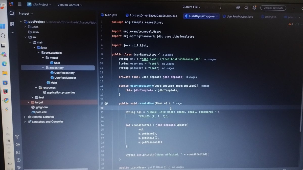The height and width of the screenshot is (170, 303).
Task: Expand the .idea folder
Action: tap(25, 27)
